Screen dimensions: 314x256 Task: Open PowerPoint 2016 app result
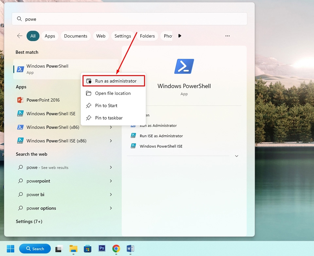click(x=43, y=100)
